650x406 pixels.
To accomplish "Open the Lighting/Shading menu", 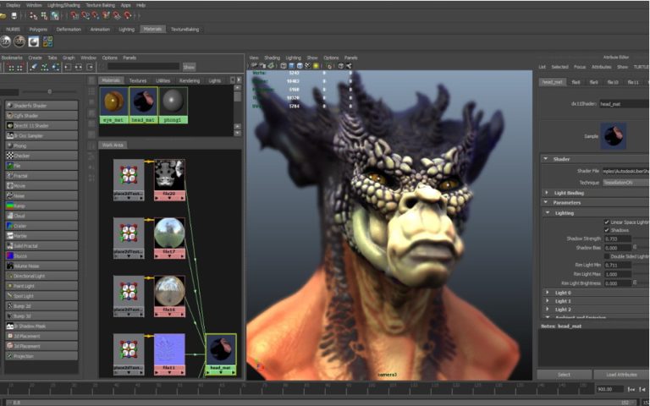I will click(63, 5).
